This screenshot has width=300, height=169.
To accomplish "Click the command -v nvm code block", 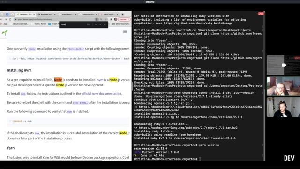I will pyautogui.click(x=68, y=121).
